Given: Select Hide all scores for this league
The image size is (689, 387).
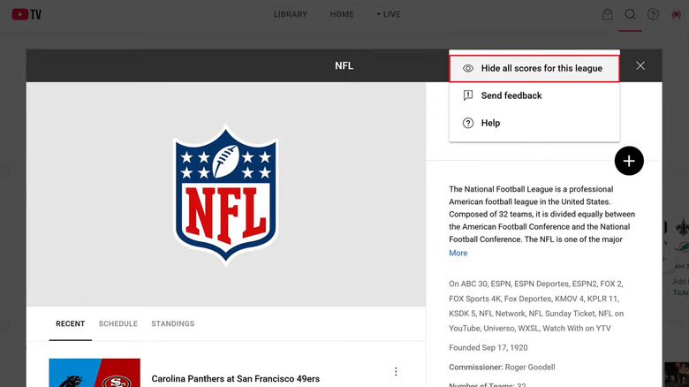Looking at the screenshot, I should (534, 69).
